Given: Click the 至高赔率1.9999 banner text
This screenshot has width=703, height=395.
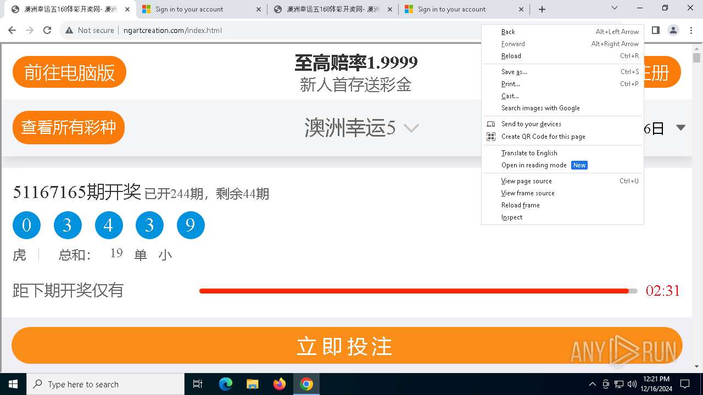Looking at the screenshot, I should click(356, 63).
